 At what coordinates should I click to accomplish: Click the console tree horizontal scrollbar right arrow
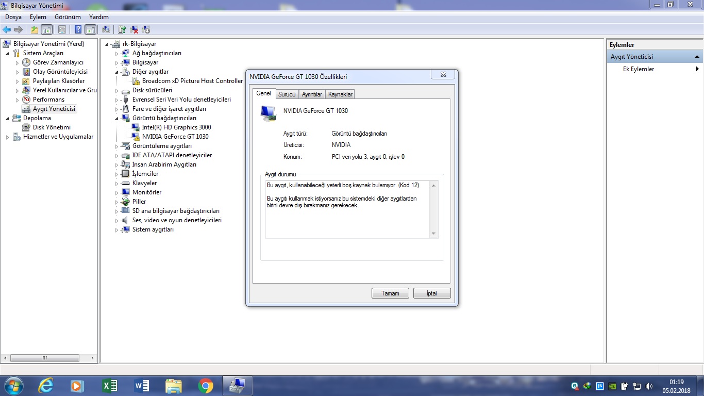[93, 358]
